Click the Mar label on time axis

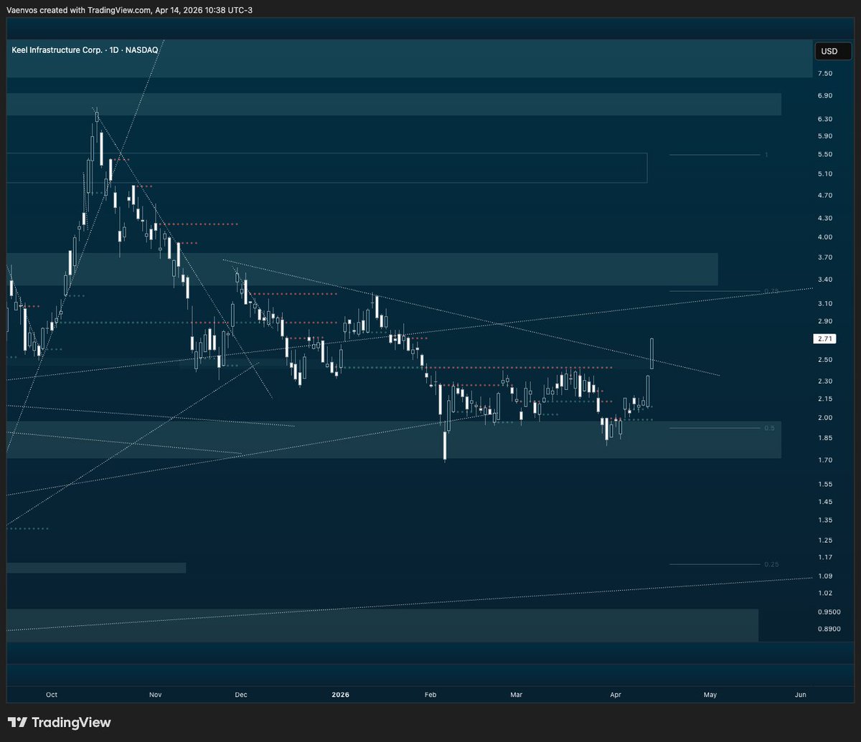[515, 695]
